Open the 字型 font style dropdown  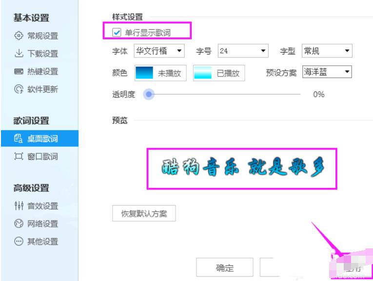click(327, 51)
